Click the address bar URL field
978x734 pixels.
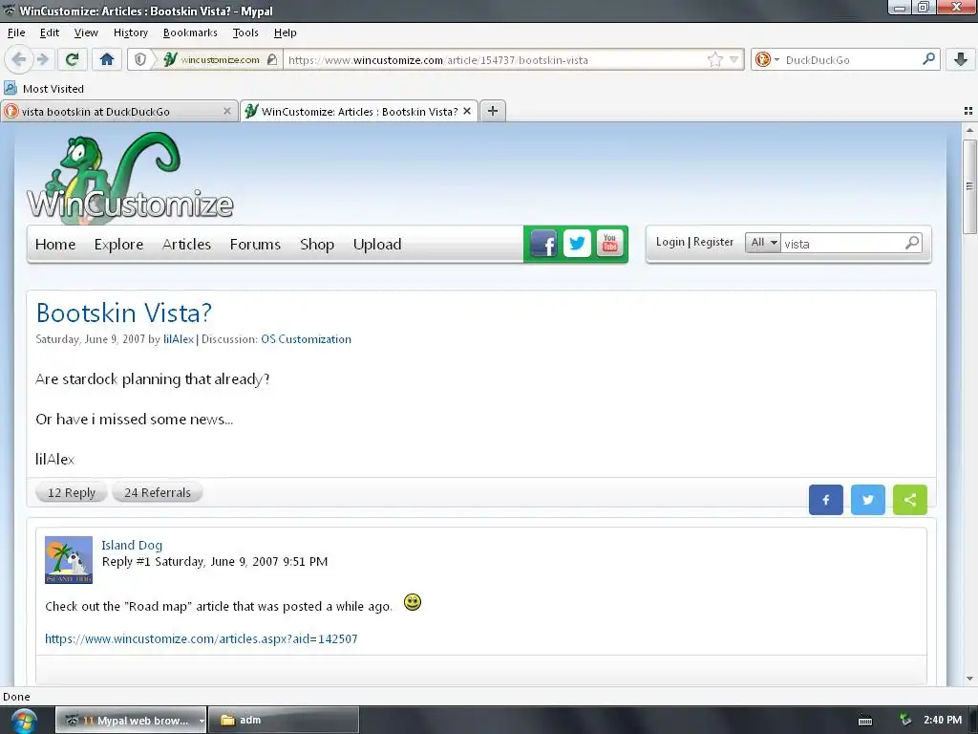[x=496, y=60]
